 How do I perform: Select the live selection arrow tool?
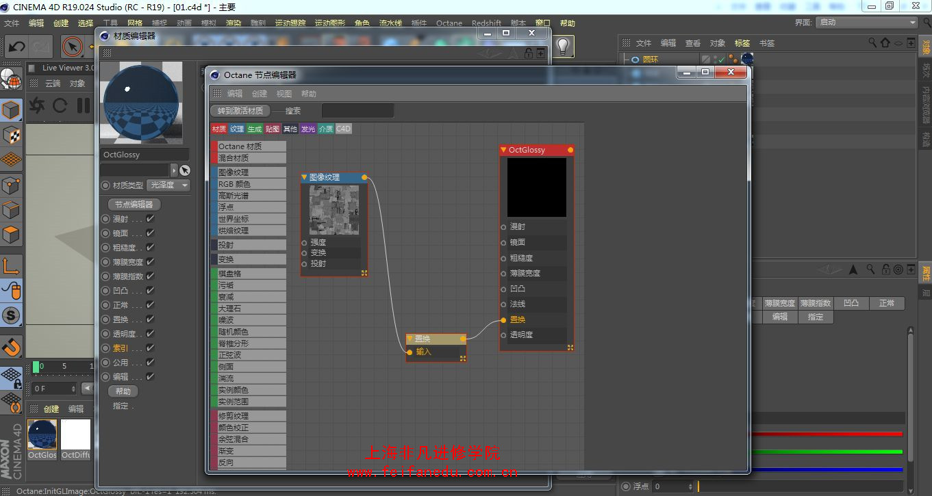[72, 47]
